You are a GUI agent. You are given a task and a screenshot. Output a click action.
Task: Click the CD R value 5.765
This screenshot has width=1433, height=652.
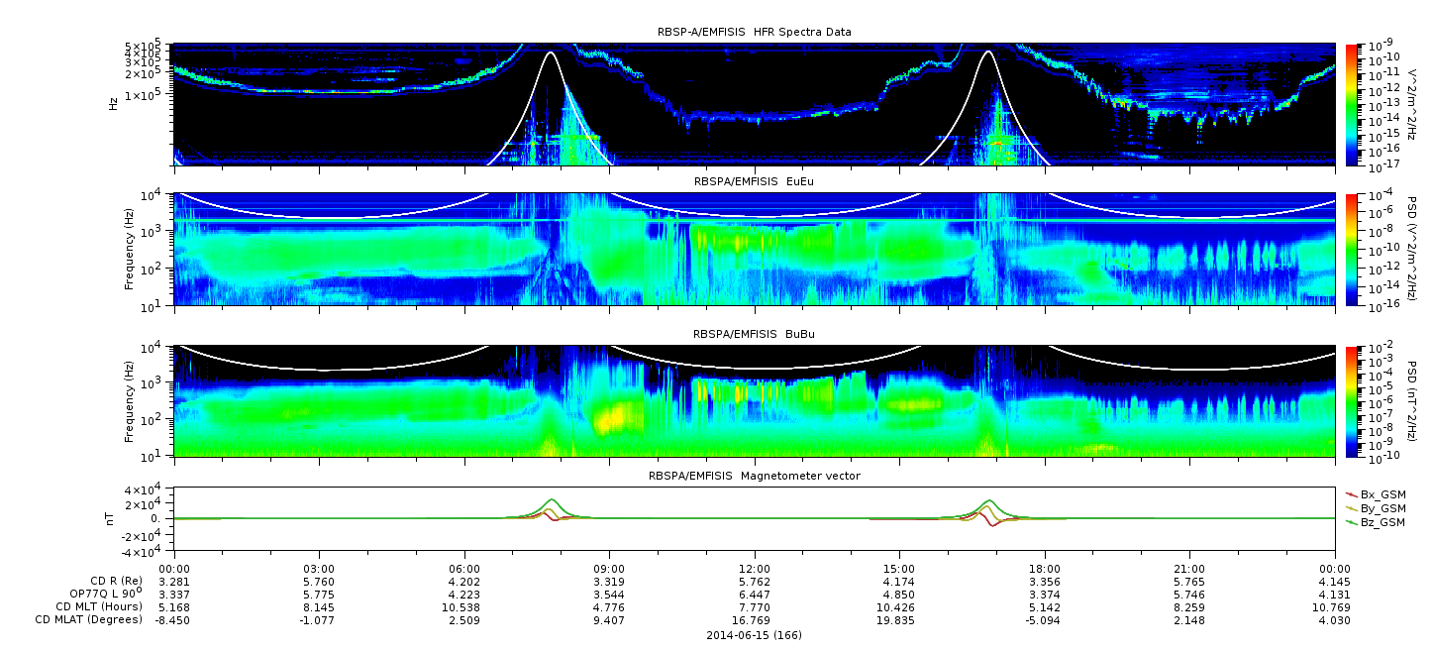[x=1189, y=581]
